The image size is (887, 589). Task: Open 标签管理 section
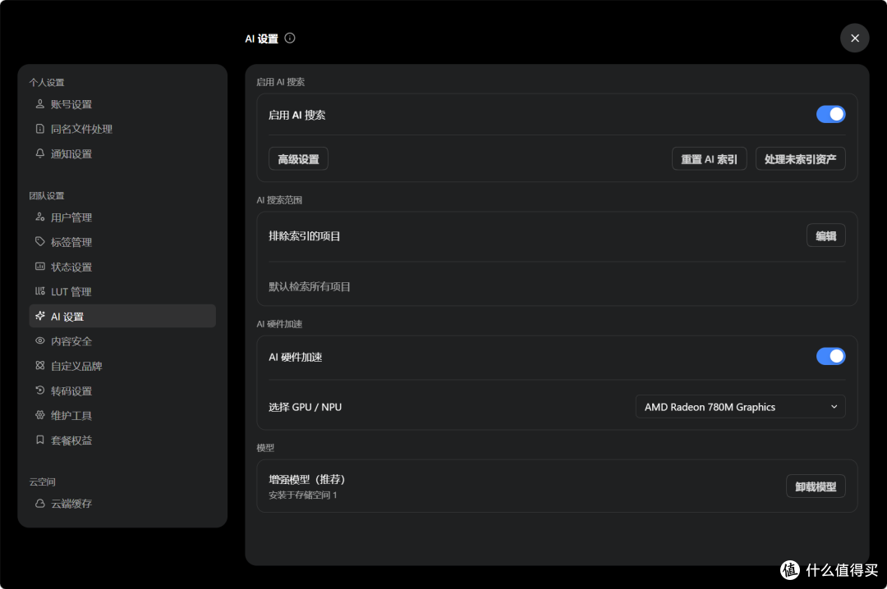pos(122,242)
